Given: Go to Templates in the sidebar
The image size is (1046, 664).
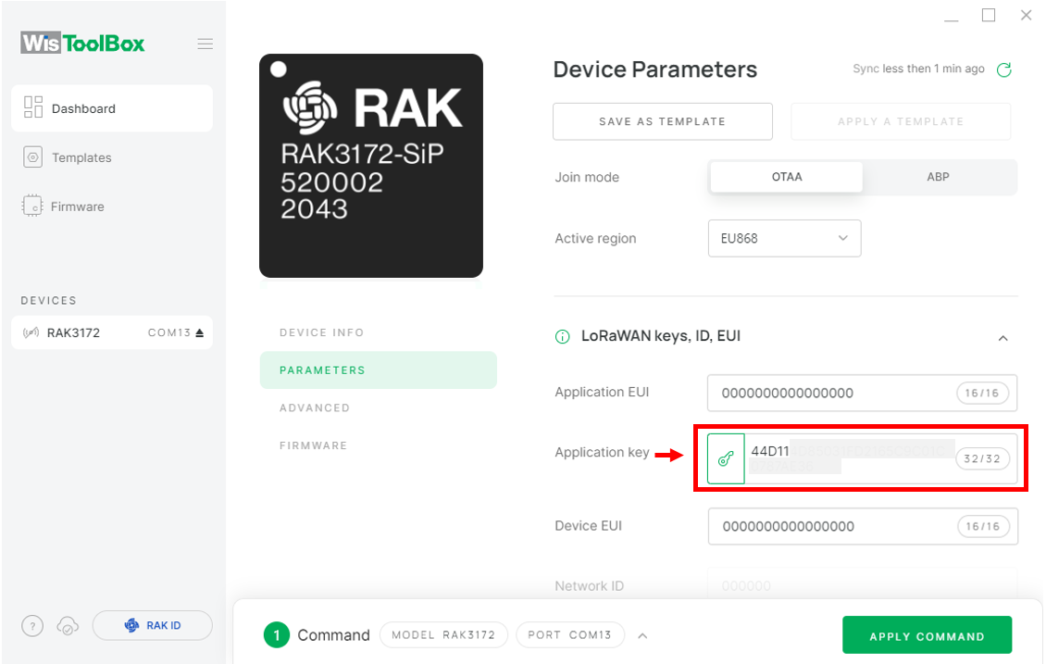Looking at the screenshot, I should click(81, 157).
